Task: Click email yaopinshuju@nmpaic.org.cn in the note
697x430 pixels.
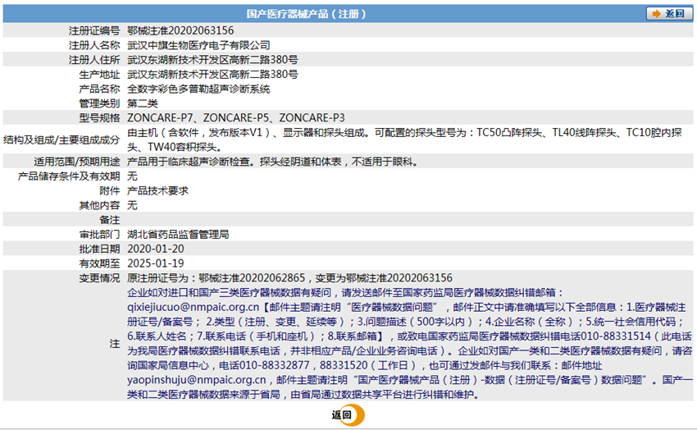Action: click(x=197, y=380)
